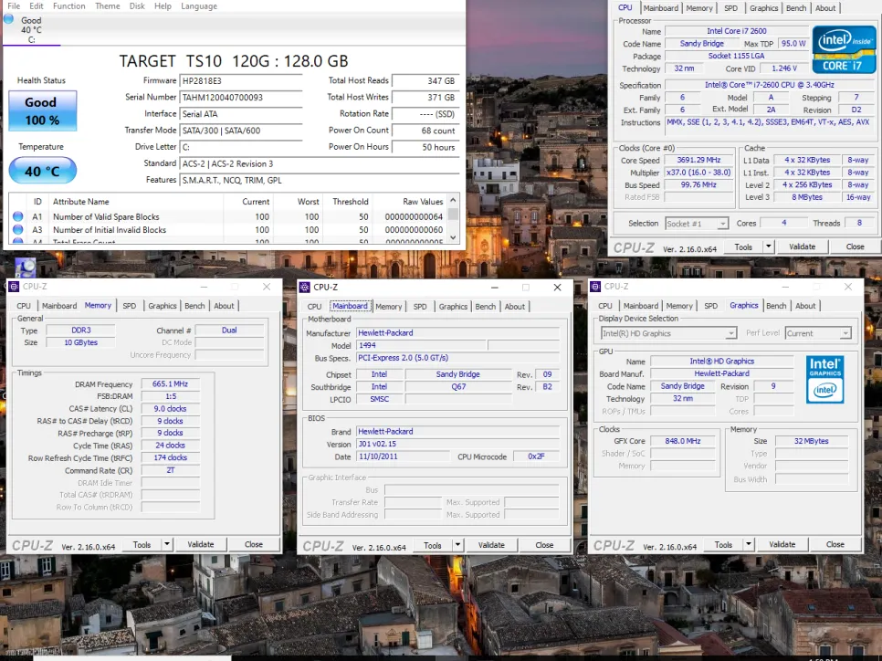Open the Tools arrow in the Graphics CPU-Z window
Viewport: 882px width, 661px height.
[x=748, y=544]
